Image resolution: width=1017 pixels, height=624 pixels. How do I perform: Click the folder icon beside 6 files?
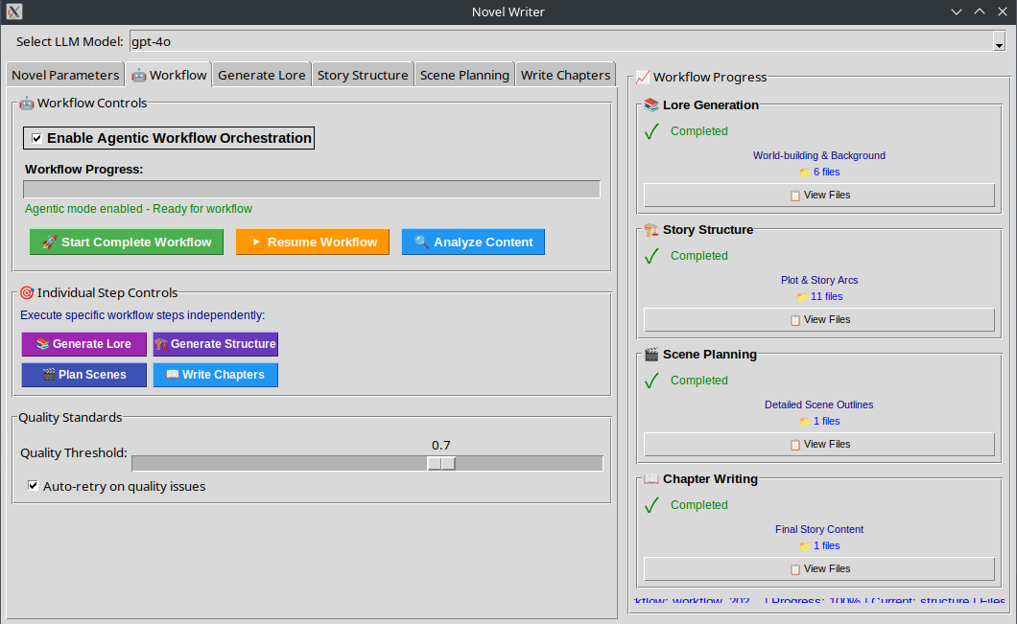click(x=804, y=173)
